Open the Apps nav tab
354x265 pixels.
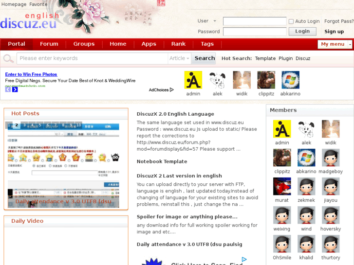pyautogui.click(x=149, y=44)
